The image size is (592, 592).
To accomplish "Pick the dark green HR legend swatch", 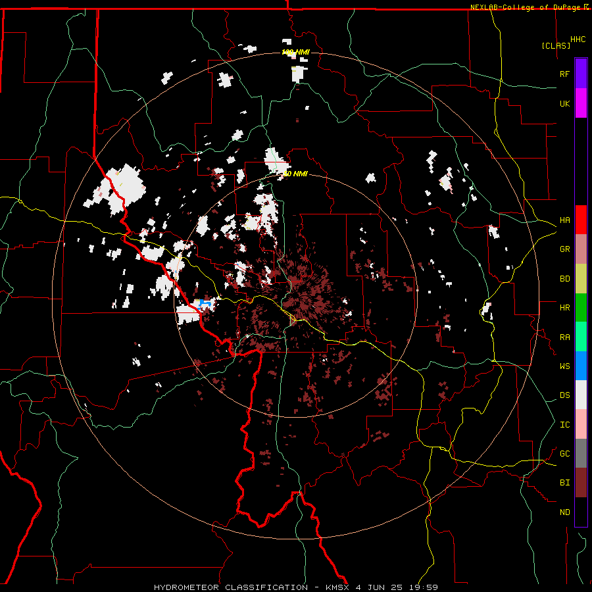I will coord(581,307).
